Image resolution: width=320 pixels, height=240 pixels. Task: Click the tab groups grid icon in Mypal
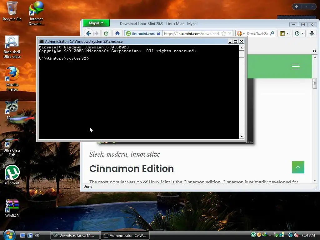(x=314, y=51)
